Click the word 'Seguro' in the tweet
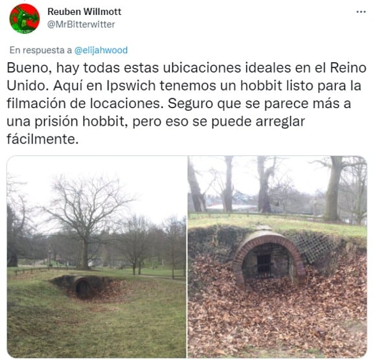Screen dimensions: 377x360 (190, 104)
